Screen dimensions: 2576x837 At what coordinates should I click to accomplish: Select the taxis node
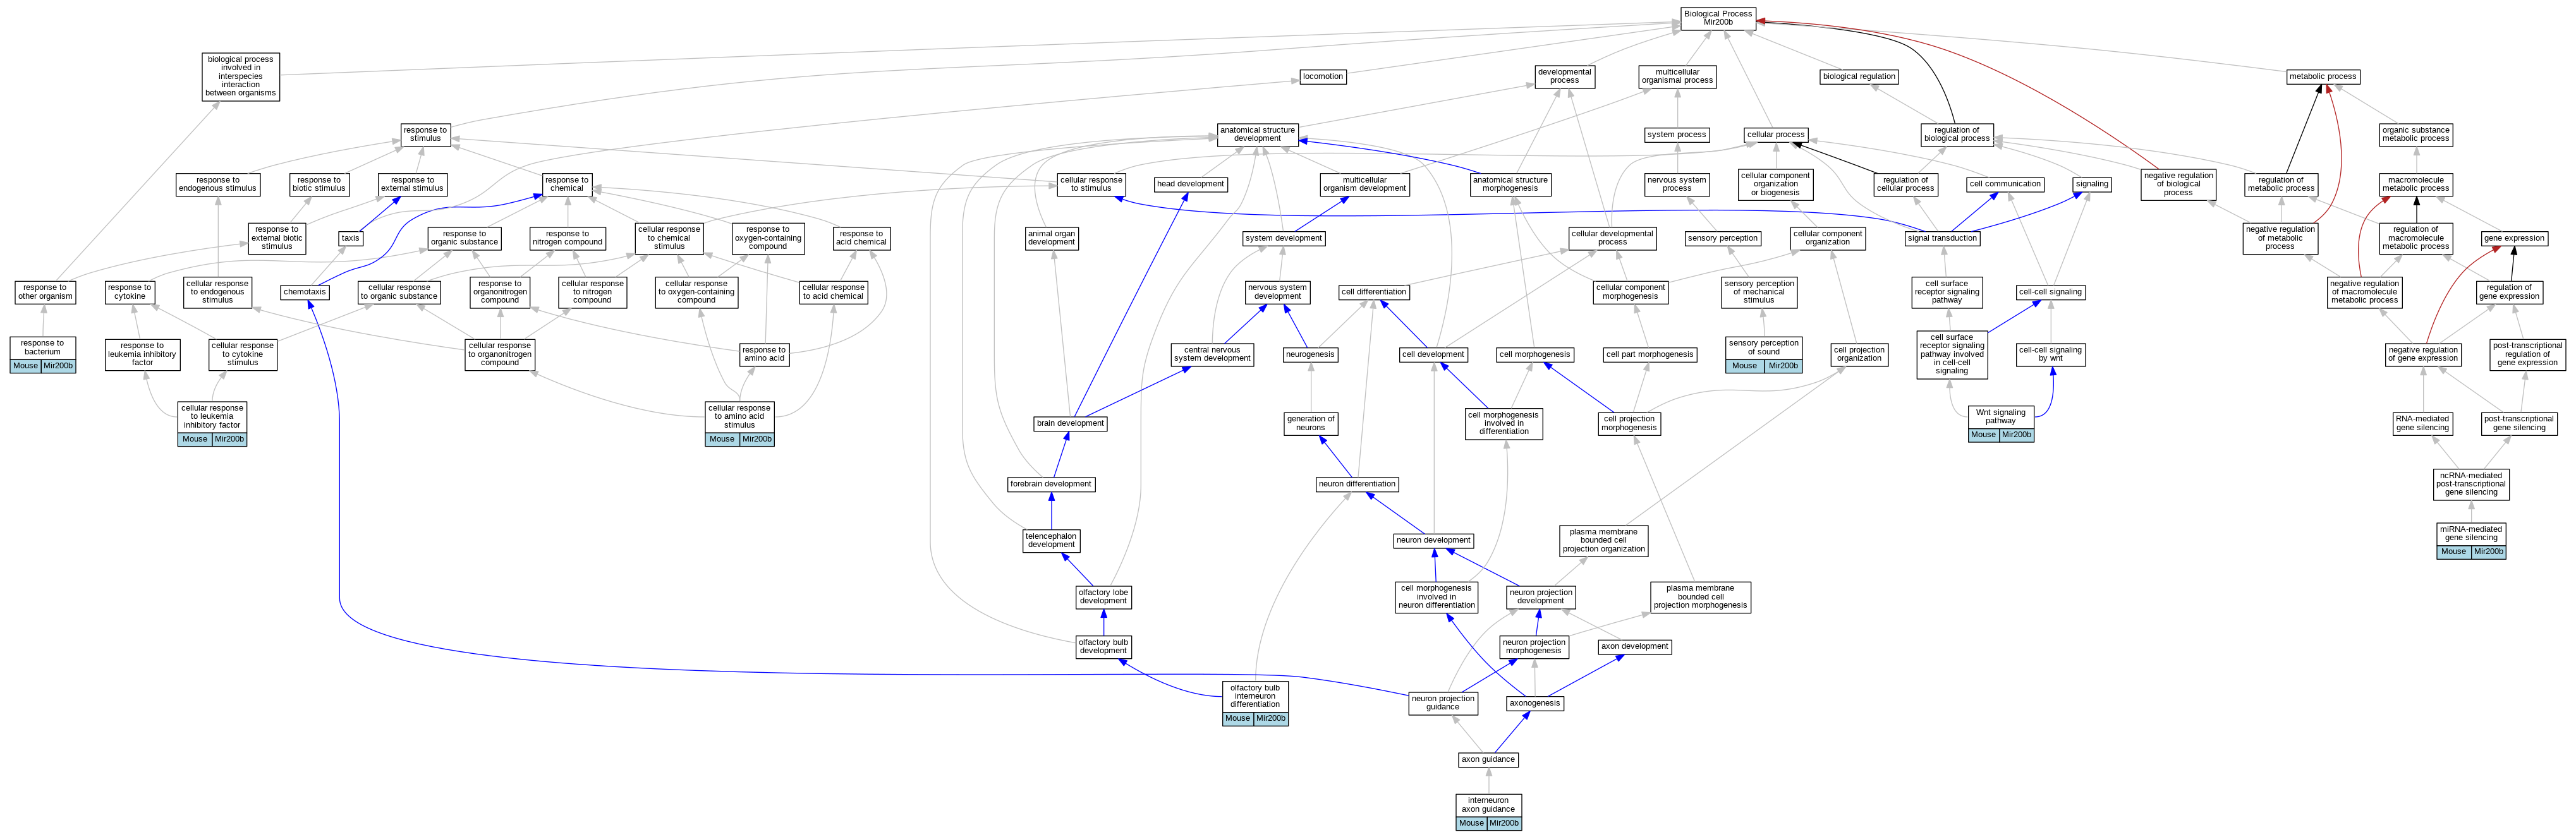pos(350,238)
